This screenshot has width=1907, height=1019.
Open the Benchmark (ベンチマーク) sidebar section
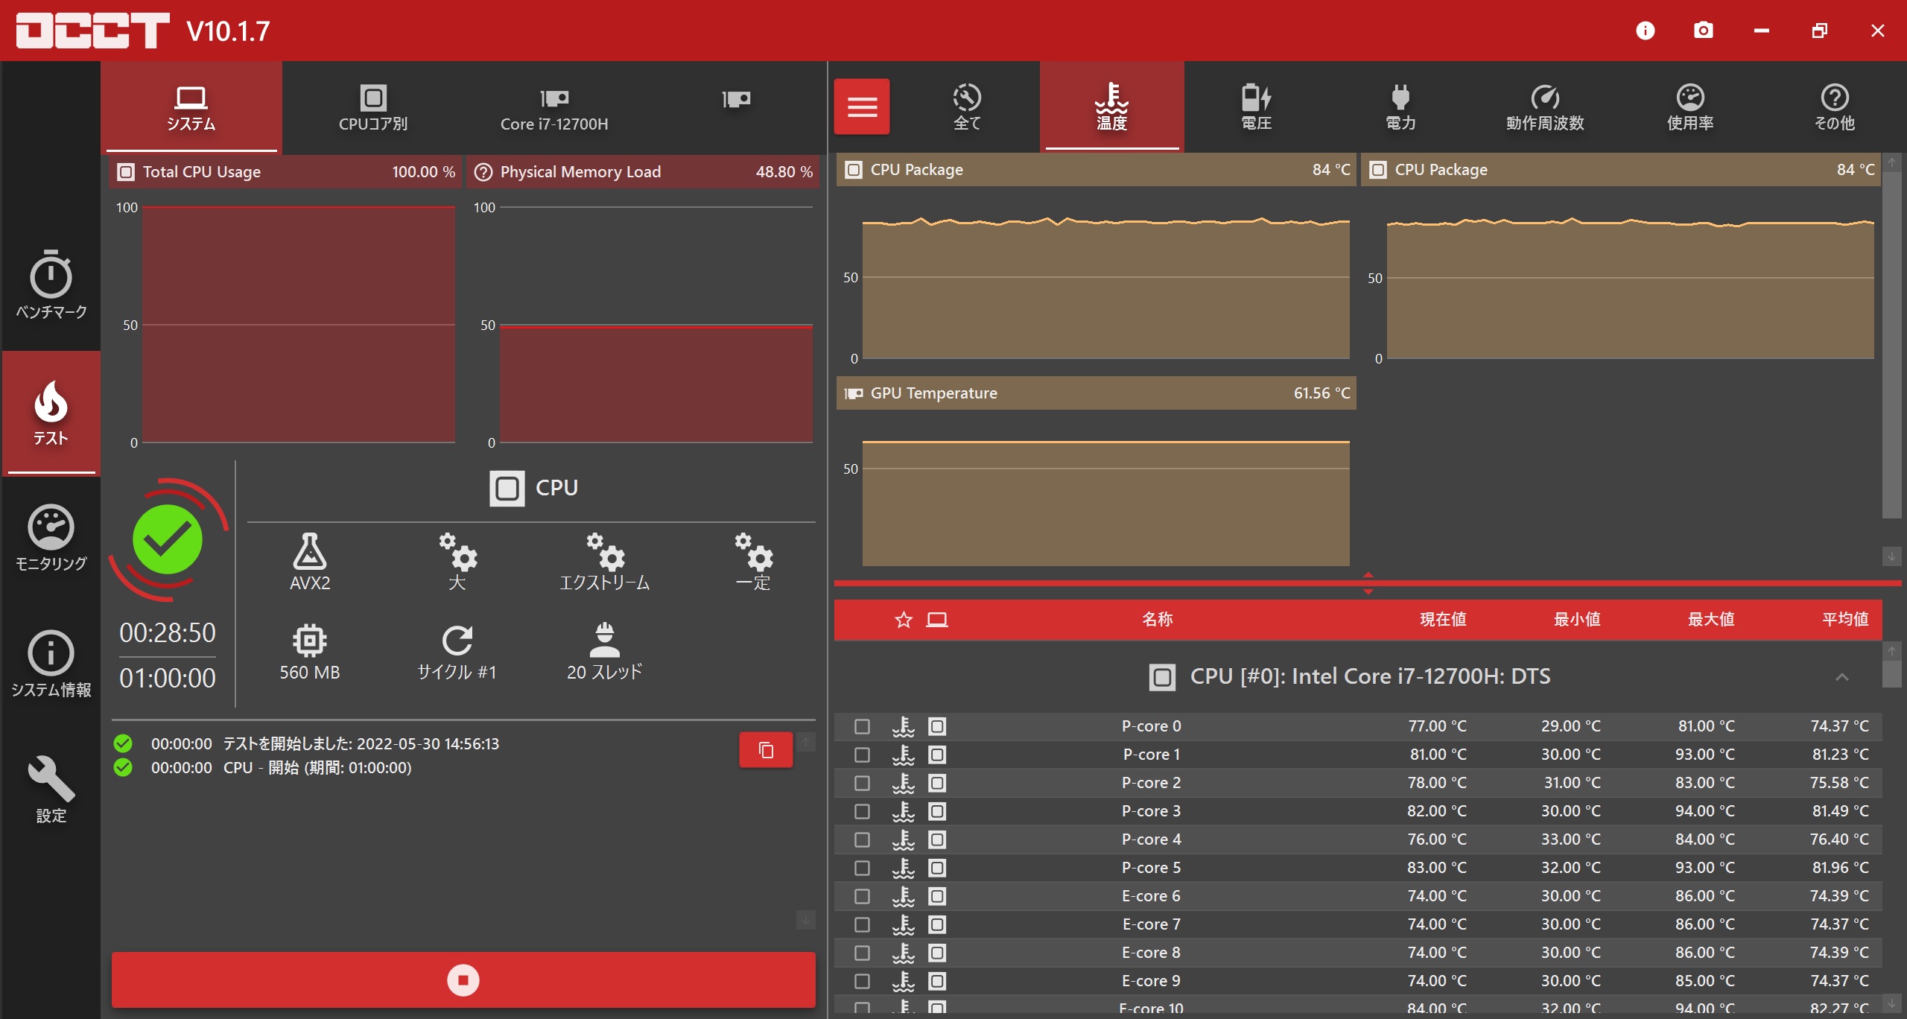point(51,285)
